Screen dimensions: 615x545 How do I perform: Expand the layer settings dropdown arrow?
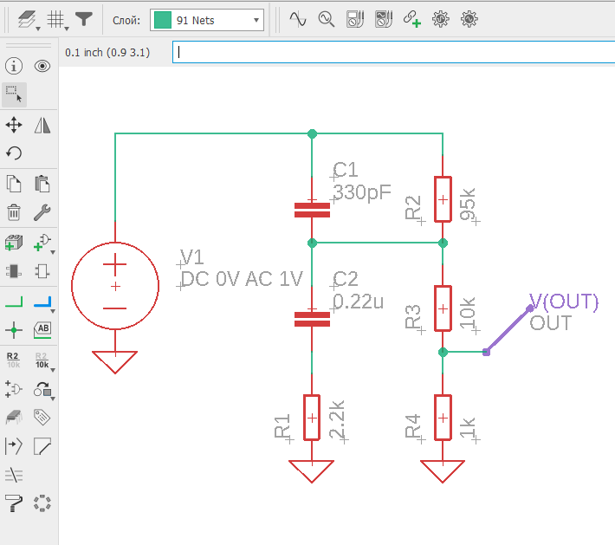38,29
